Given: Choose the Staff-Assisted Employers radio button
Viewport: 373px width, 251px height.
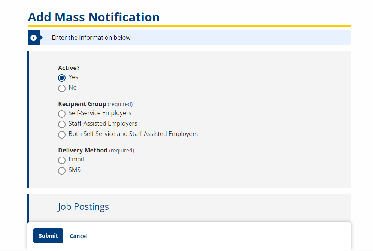Looking at the screenshot, I should click(x=62, y=124).
